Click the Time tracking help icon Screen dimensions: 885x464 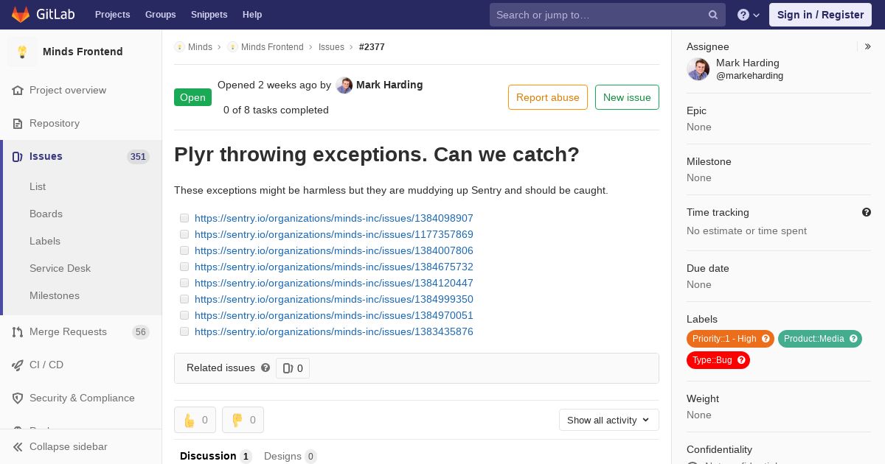coord(867,212)
